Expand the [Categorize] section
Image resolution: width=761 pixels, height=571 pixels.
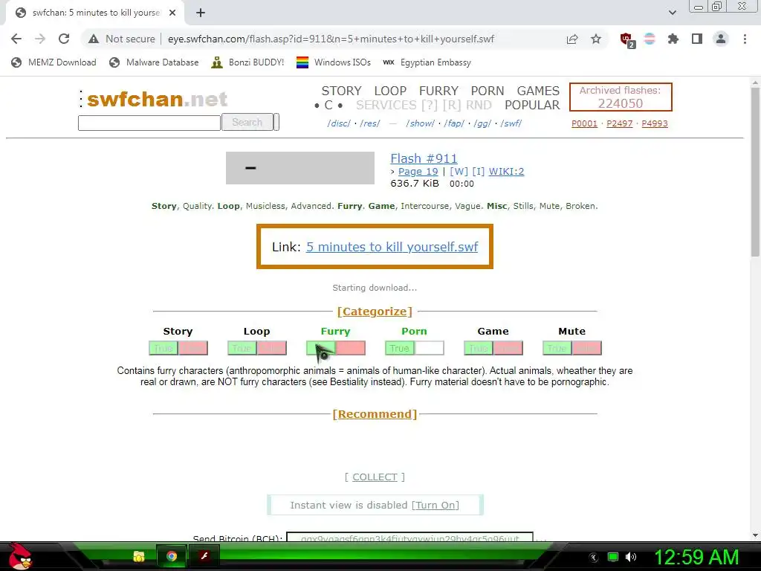click(375, 312)
